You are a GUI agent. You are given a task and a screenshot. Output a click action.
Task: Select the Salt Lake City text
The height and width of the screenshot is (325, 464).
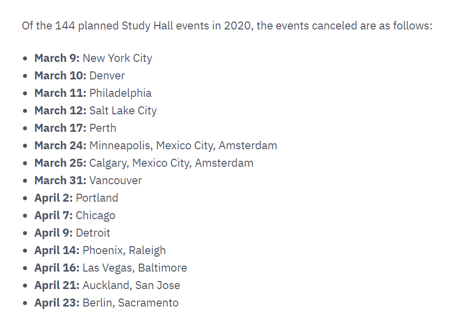123,111
